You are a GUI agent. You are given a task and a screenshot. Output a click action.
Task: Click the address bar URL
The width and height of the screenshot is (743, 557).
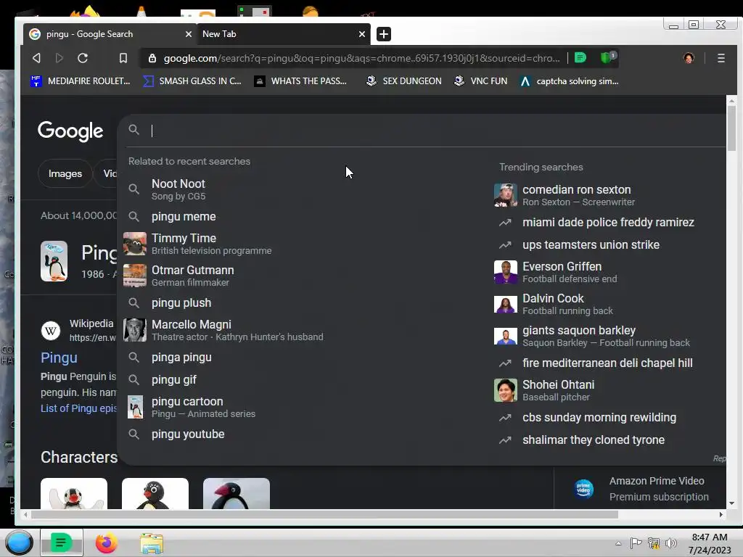click(x=361, y=58)
